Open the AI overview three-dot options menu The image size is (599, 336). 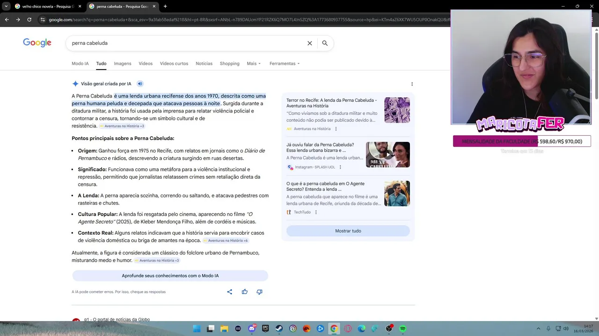click(x=412, y=84)
